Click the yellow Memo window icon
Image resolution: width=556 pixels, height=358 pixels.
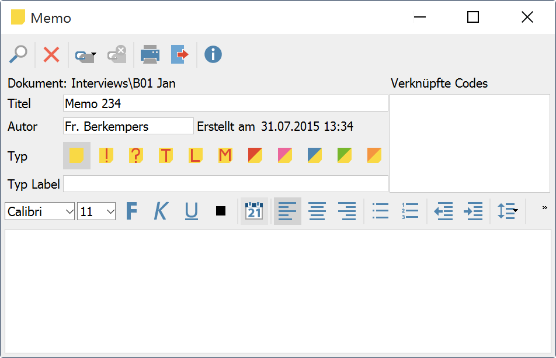point(18,17)
